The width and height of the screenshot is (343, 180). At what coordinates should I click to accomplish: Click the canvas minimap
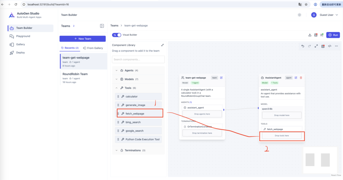point(320,160)
